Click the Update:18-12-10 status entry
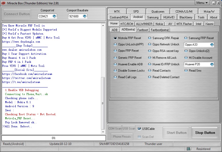Screen dimensions: 222x152 [60, 144]
